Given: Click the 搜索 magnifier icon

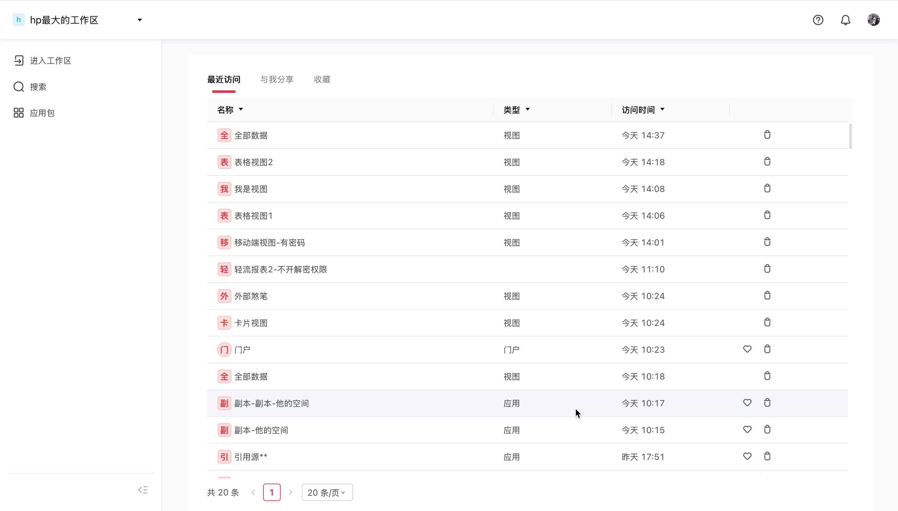Looking at the screenshot, I should click(x=19, y=87).
